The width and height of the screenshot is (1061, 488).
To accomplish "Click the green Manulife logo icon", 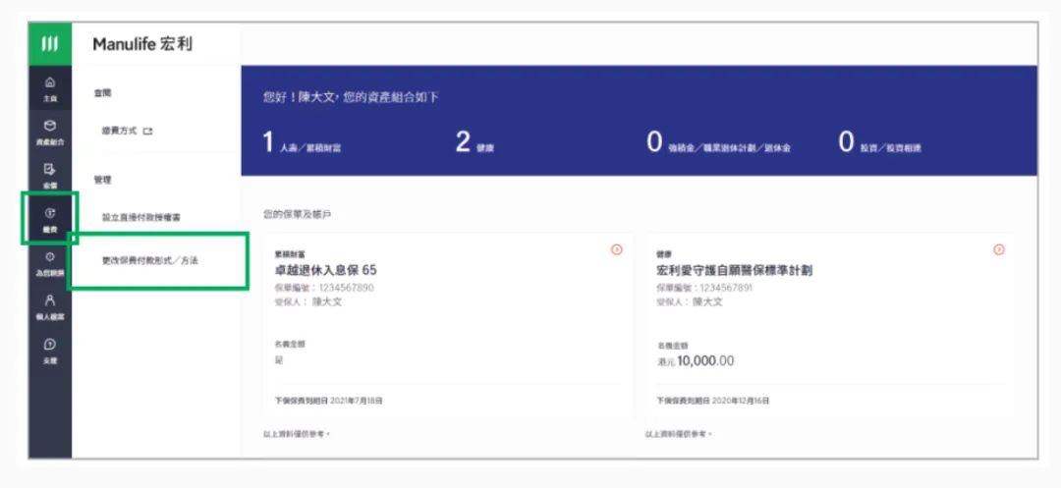I will [50, 44].
